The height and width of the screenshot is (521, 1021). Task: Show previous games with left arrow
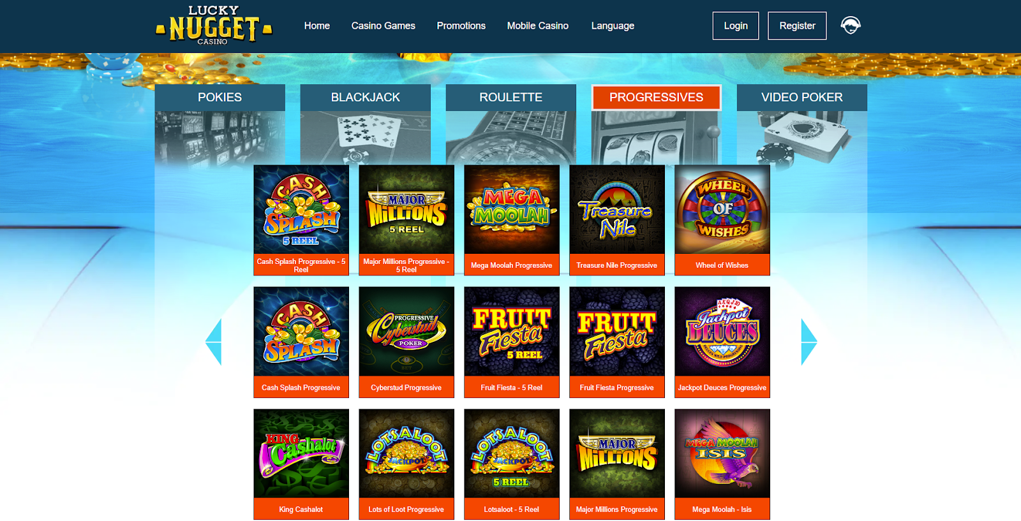214,342
